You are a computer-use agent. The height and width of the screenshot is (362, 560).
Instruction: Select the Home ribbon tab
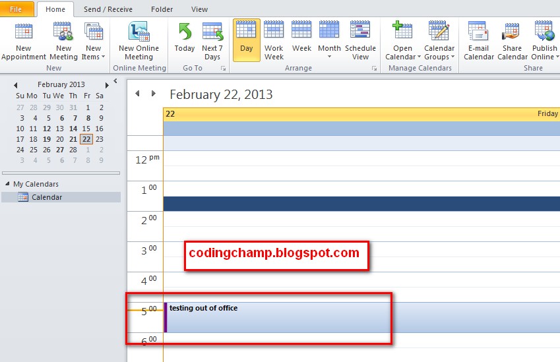tap(55, 9)
